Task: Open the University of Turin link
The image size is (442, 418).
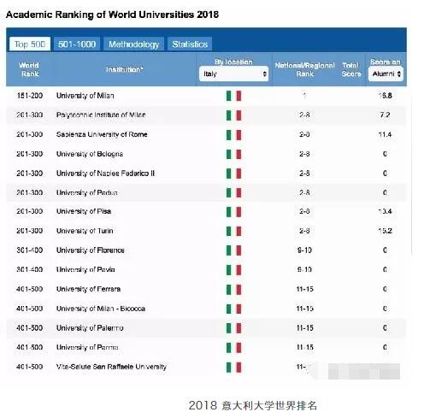Action: tap(85, 231)
